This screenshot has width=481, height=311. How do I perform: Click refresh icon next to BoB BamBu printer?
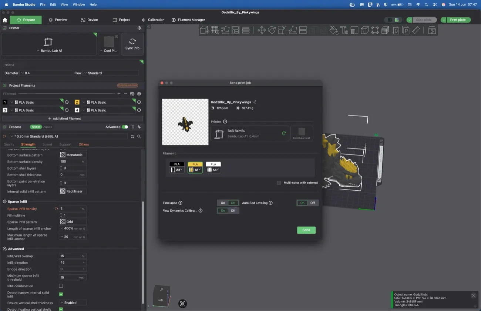click(x=284, y=133)
